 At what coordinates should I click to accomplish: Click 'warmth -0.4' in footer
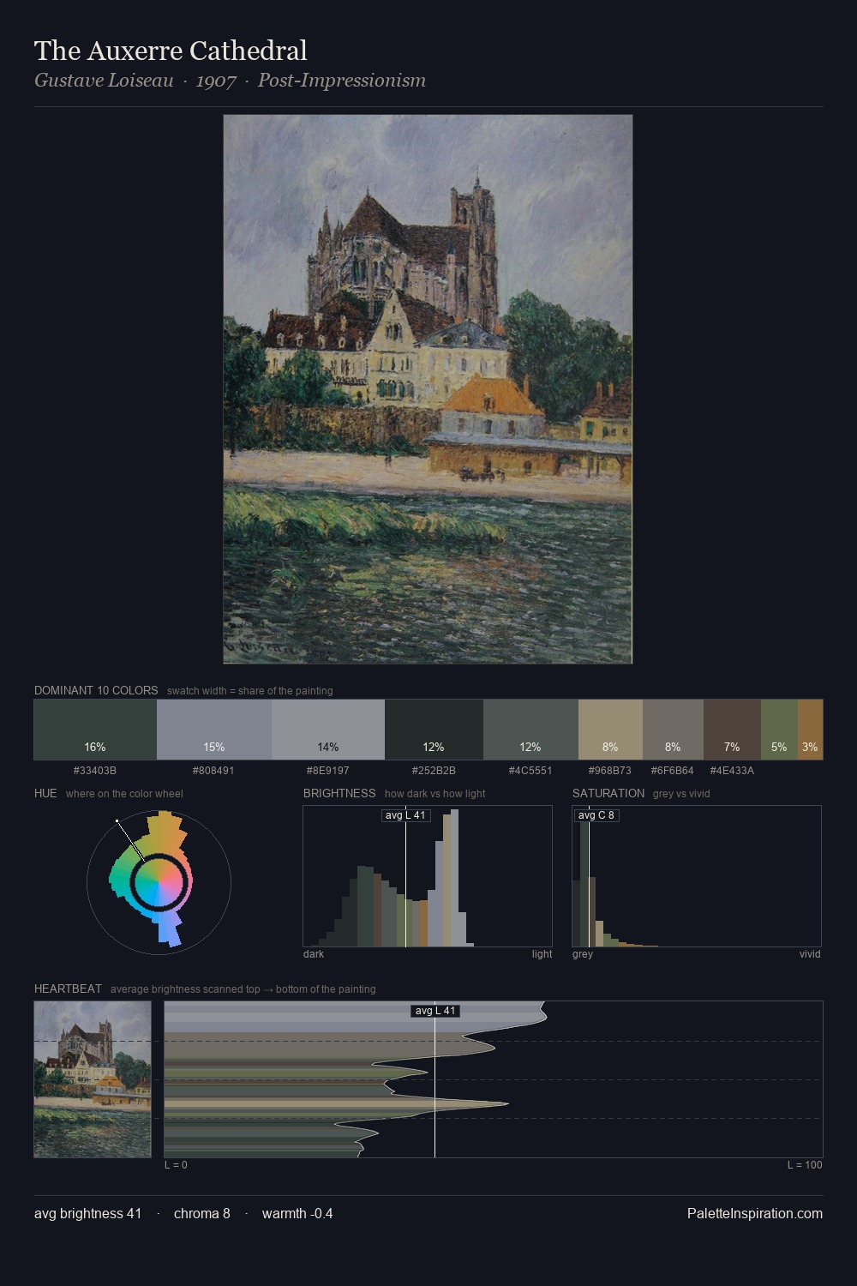pos(297,1213)
